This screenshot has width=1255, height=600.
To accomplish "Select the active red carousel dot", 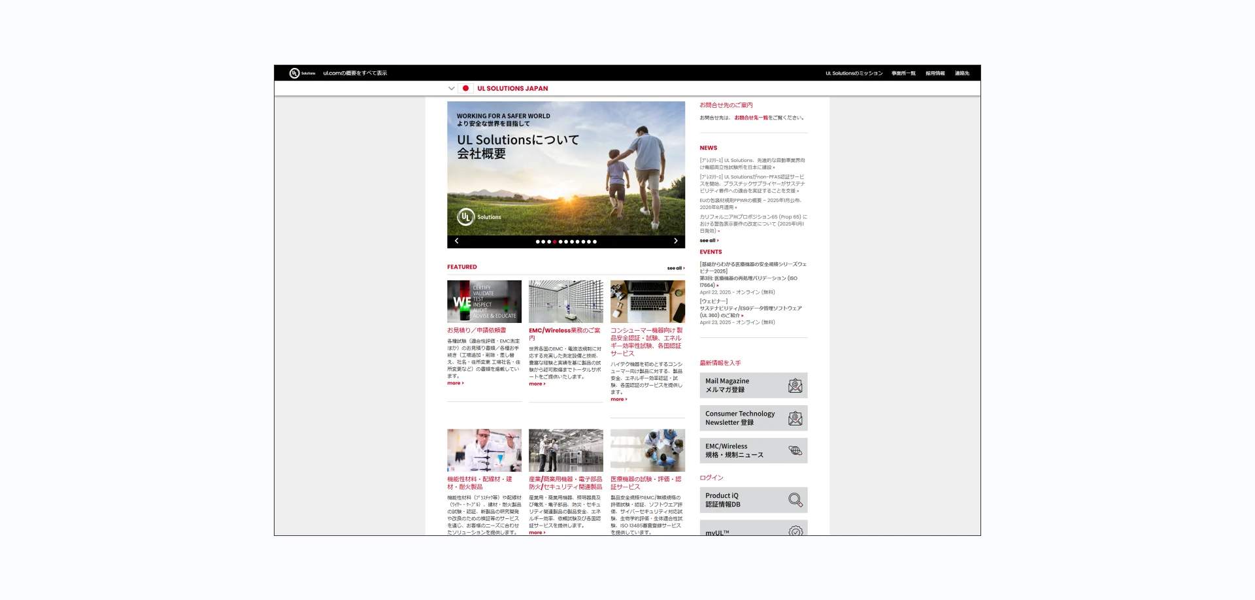I will 554,242.
